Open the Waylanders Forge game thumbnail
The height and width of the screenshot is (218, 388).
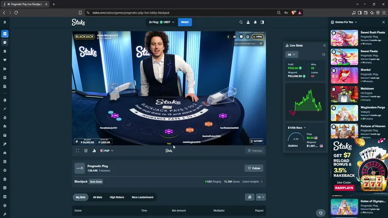tap(344, 113)
